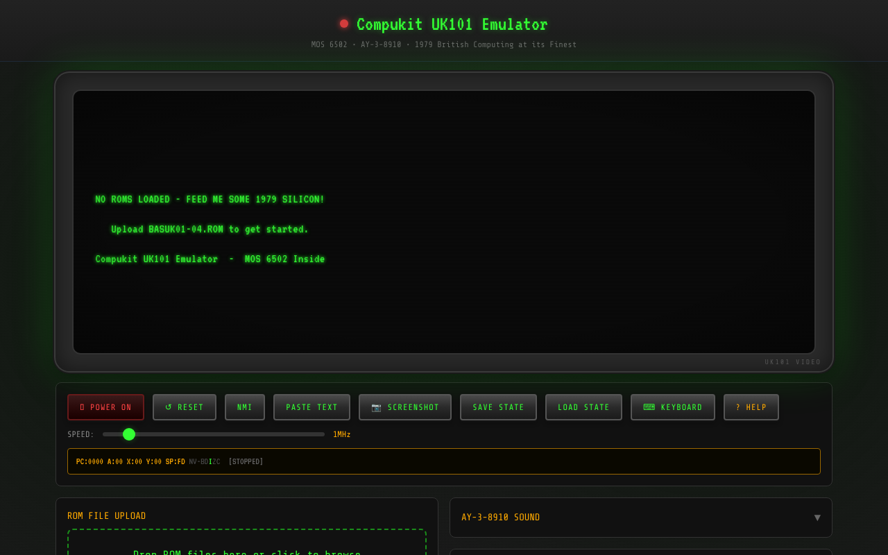Click the Compukit UK101 Emulator title
The height and width of the screenshot is (555, 888).
tap(452, 24)
